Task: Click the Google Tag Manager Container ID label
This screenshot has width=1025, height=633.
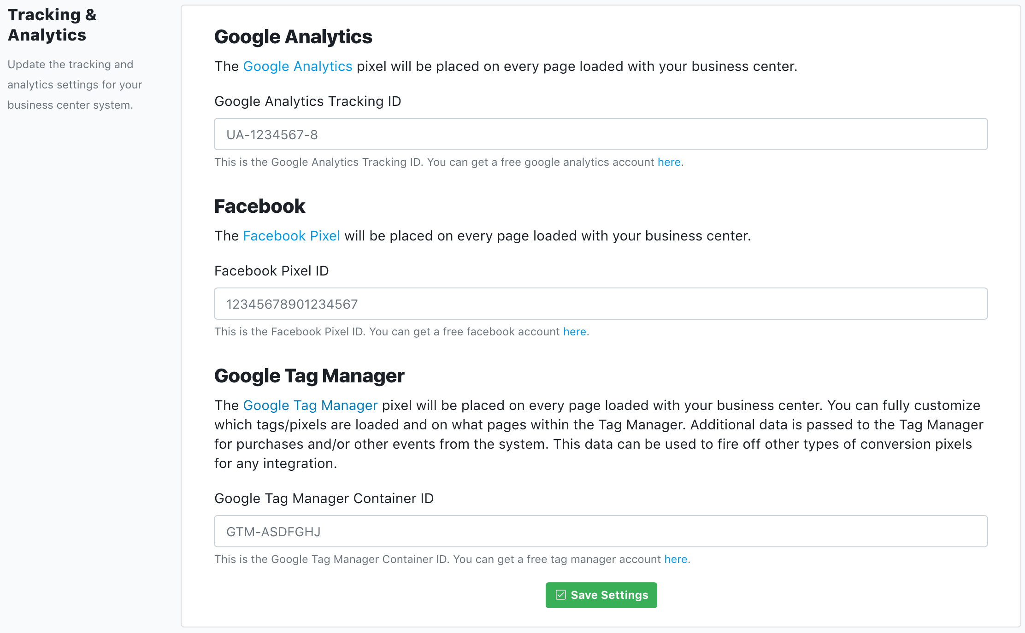Action: click(324, 498)
